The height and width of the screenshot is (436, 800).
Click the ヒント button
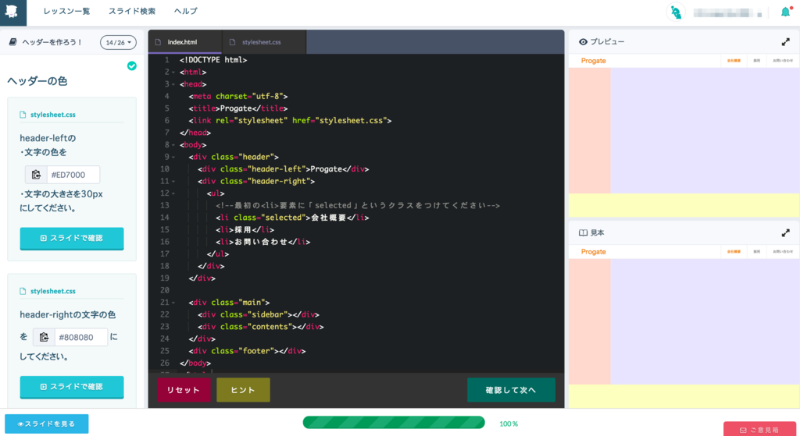point(243,390)
